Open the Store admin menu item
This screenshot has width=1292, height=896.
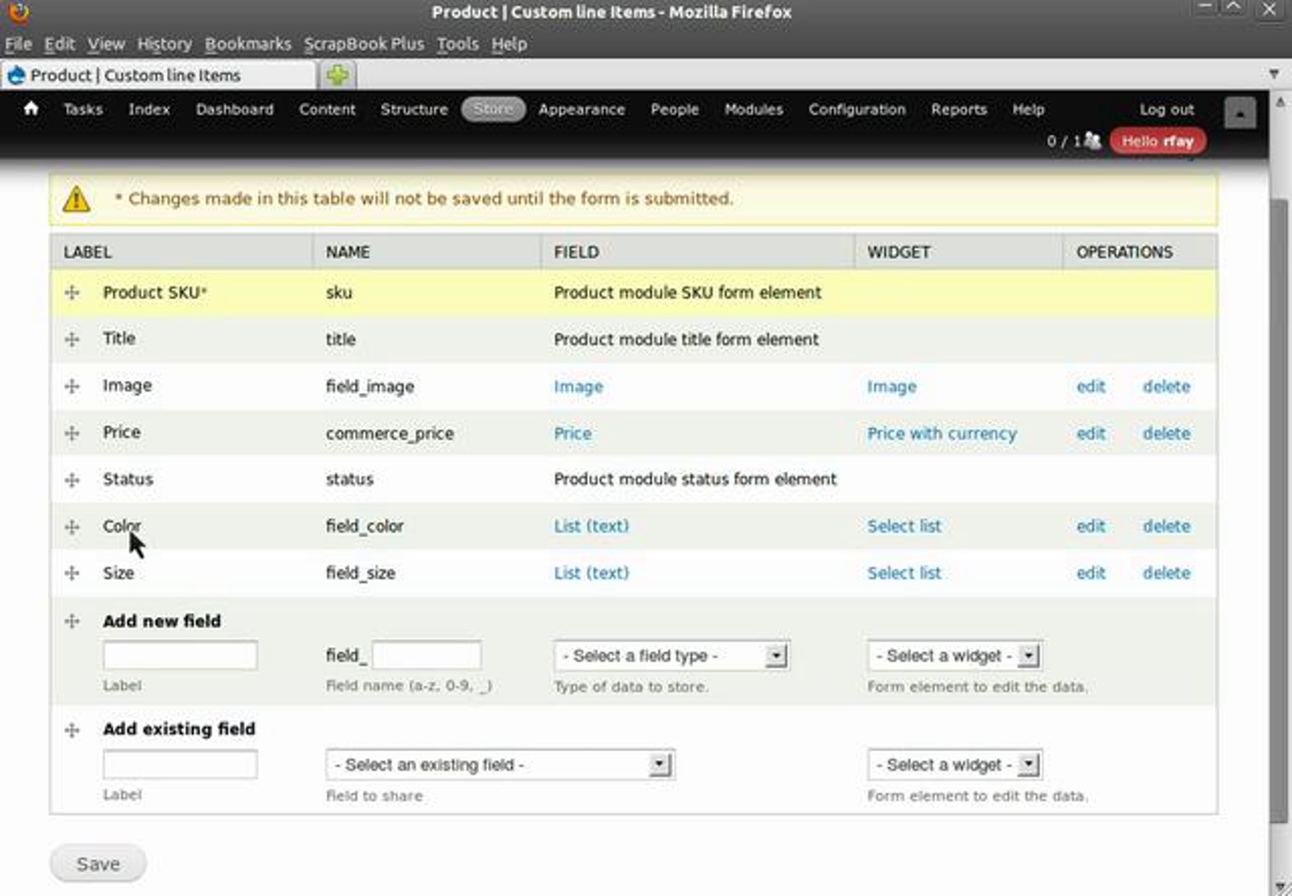[x=493, y=109]
